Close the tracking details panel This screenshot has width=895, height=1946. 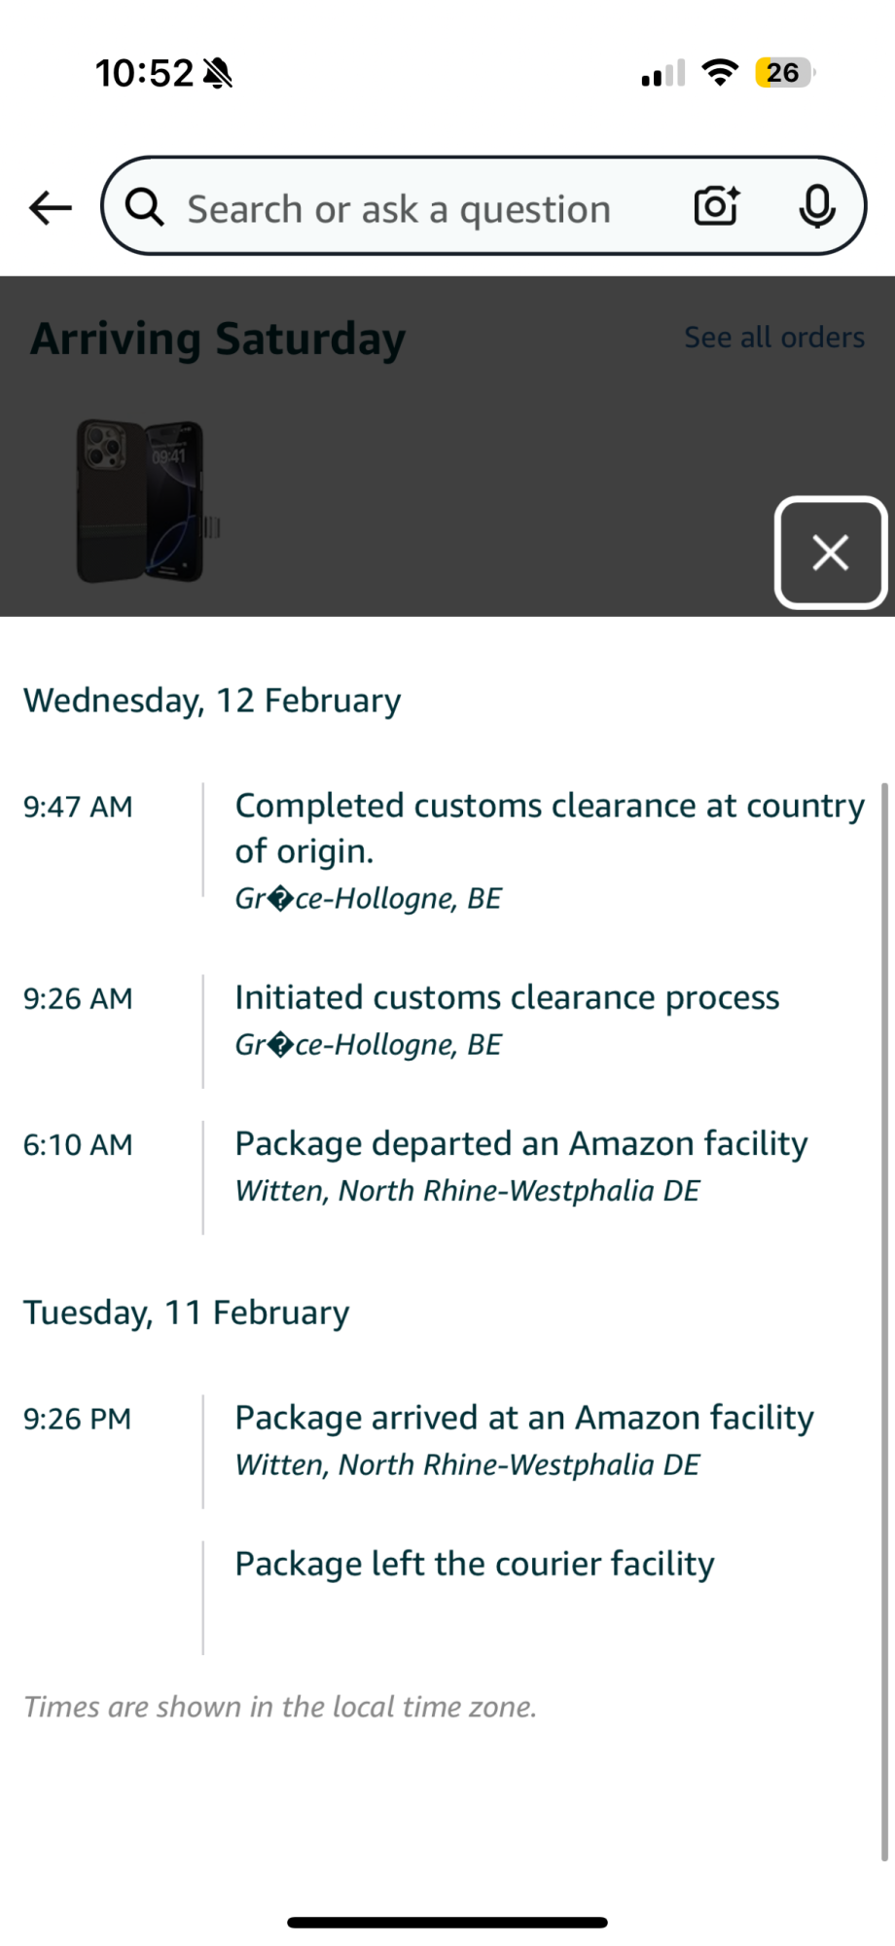[830, 553]
